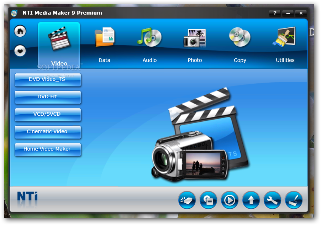Switch to the Audio tab label
Screen dimensions: 321x225
tap(150, 60)
